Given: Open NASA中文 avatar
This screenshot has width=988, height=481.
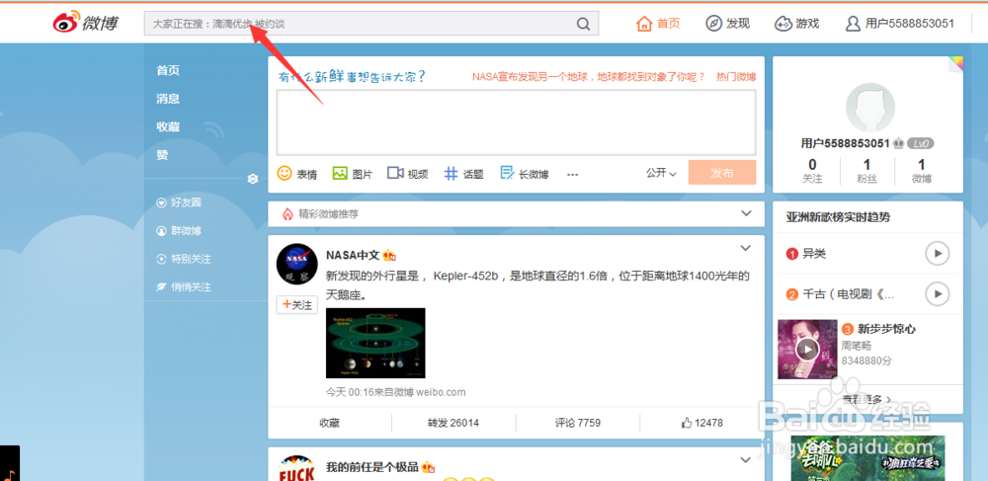Looking at the screenshot, I should [x=296, y=263].
